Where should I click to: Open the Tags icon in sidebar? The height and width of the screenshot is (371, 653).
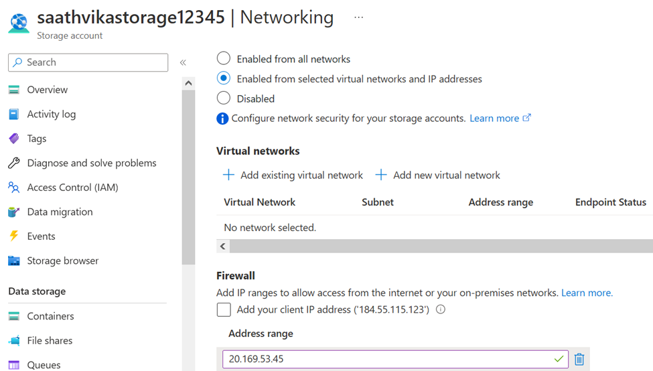(14, 138)
